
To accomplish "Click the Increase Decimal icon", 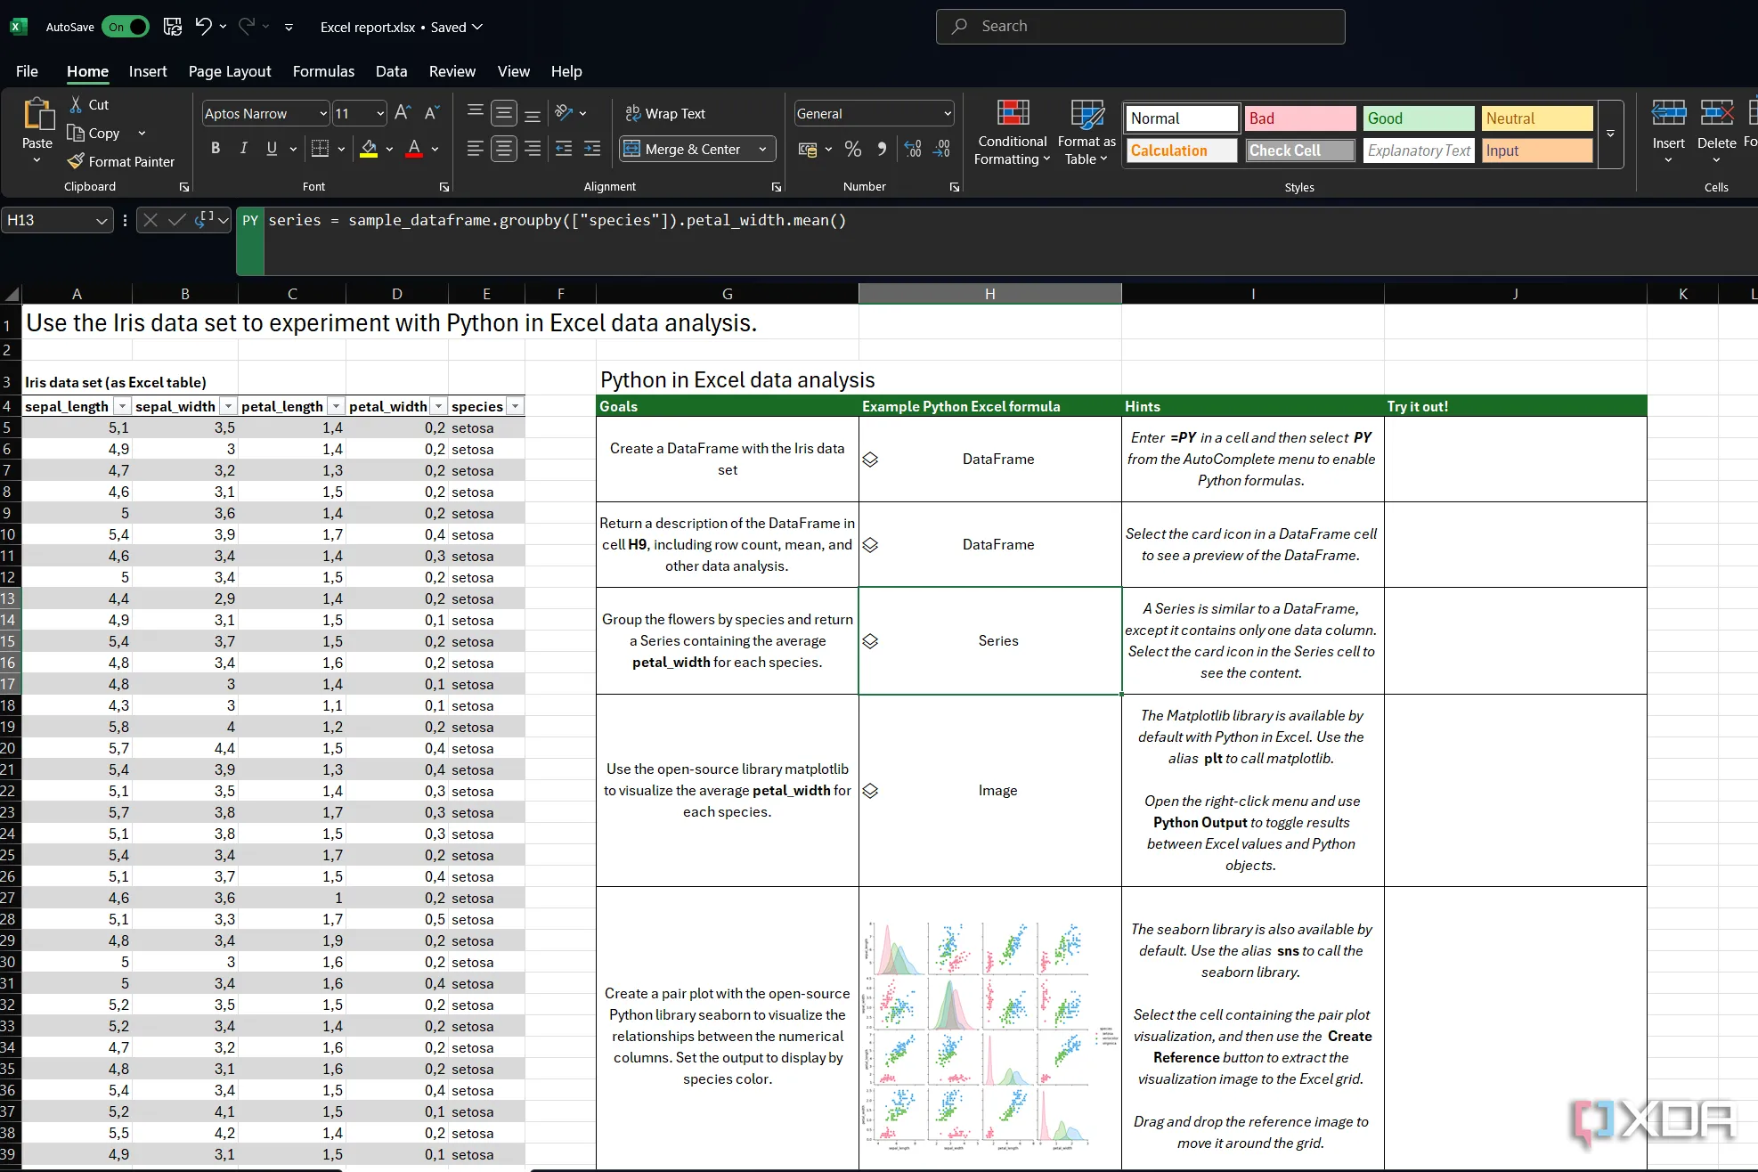I will pyautogui.click(x=911, y=149).
